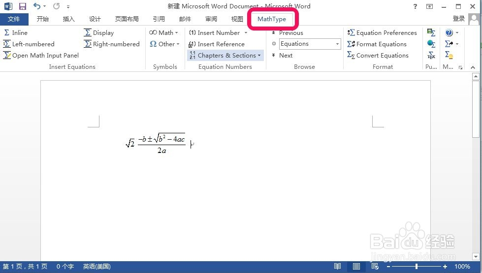Insert an Inline equation
482x273 pixels.
15,32
